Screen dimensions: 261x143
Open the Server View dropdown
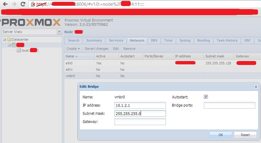[59, 32]
